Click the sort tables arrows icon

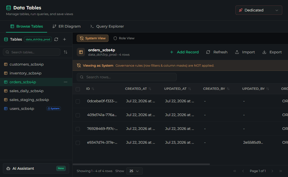click(x=66, y=52)
